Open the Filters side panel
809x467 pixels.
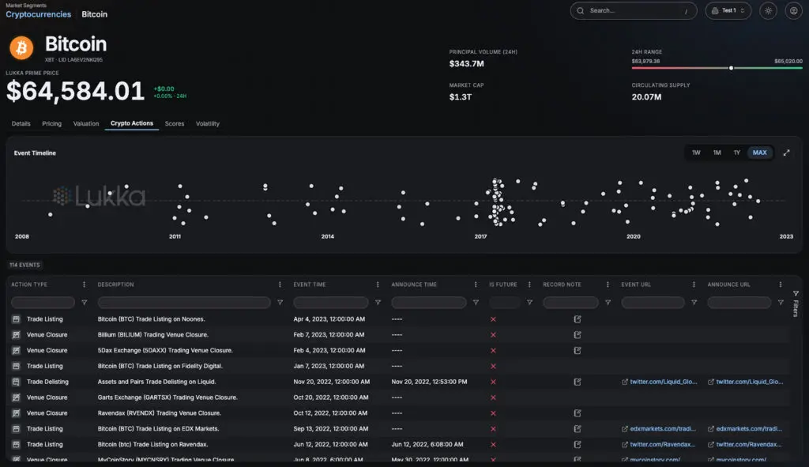tap(796, 304)
